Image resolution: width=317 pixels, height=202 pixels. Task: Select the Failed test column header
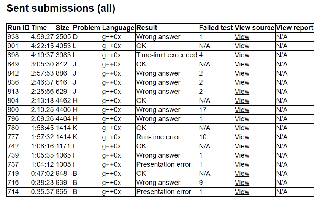tap(216, 28)
